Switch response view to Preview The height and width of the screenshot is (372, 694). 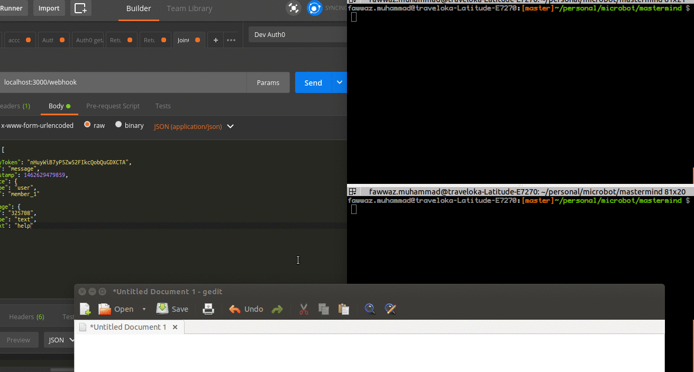19,340
